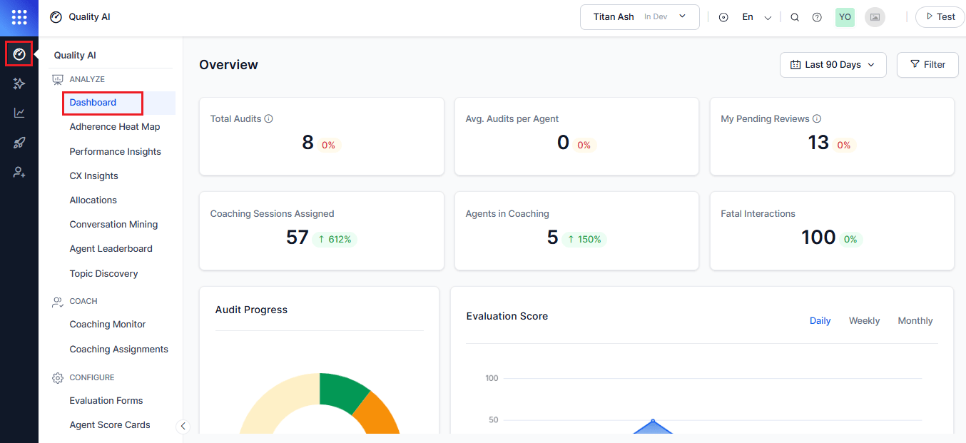Click the Total Audits info icon
The width and height of the screenshot is (966, 443).
pyautogui.click(x=269, y=119)
